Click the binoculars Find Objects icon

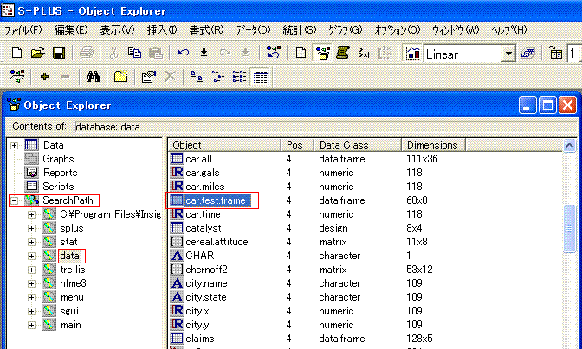[93, 77]
